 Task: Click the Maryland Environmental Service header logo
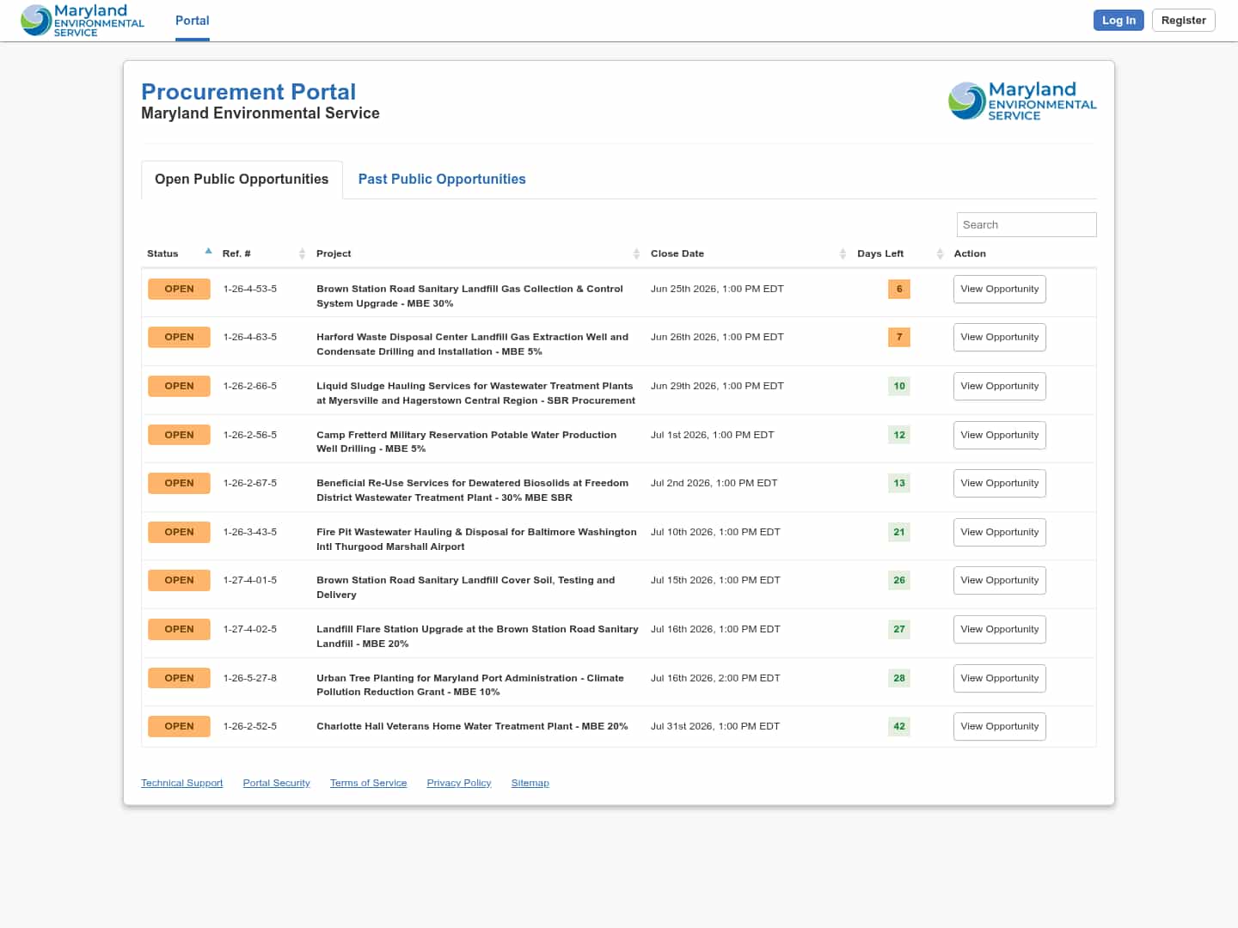(83, 21)
